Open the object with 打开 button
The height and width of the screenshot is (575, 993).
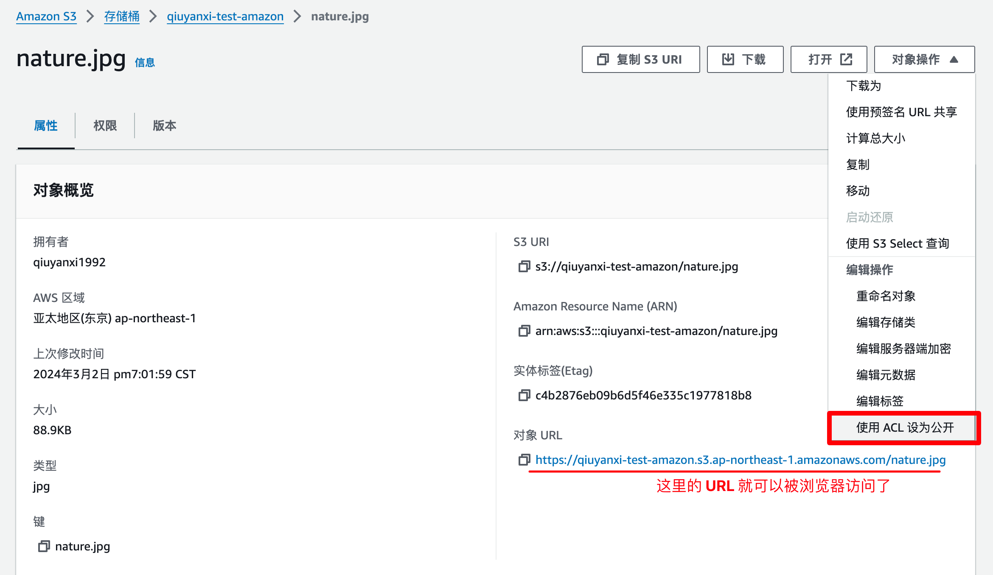coord(829,59)
